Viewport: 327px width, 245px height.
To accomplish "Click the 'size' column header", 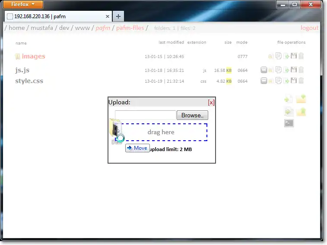I will pyautogui.click(x=228, y=42).
